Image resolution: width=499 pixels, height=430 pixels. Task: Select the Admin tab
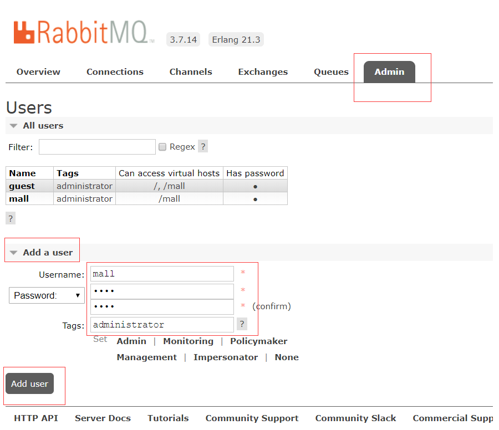click(x=389, y=72)
